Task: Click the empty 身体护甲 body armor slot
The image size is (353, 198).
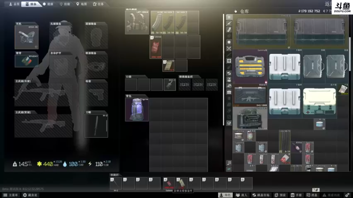Action: point(61,66)
